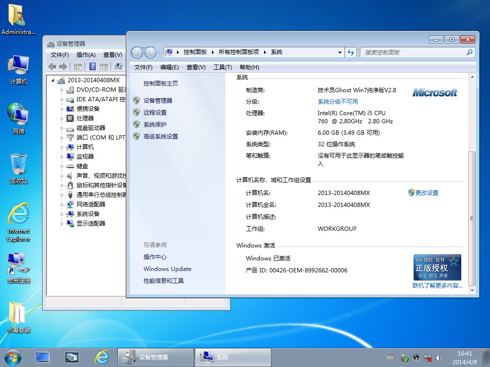Click the Help icon in Device Manager toolbar
This screenshot has width=490, height=367.
click(92, 66)
